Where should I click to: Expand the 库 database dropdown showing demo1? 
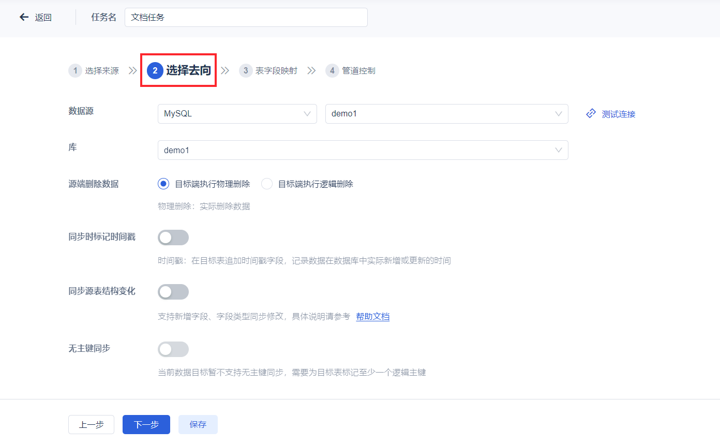tap(363, 150)
